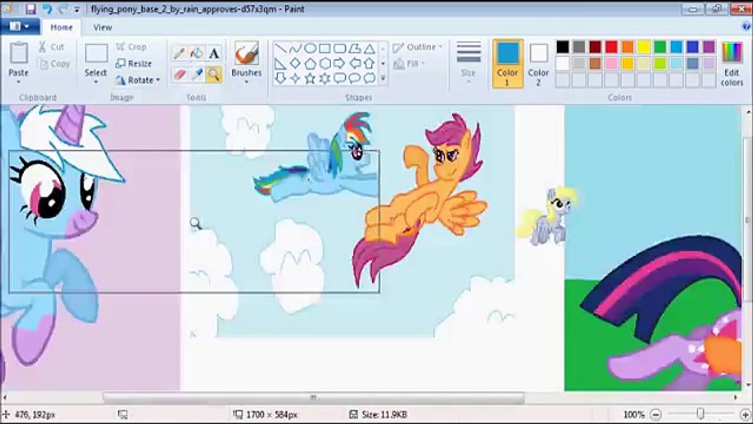This screenshot has width=753, height=424.
Task: Switch to the Home ribbon tab
Action: coord(61,27)
